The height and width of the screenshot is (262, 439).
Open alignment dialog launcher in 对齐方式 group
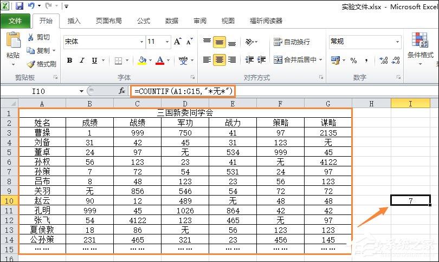[321, 77]
